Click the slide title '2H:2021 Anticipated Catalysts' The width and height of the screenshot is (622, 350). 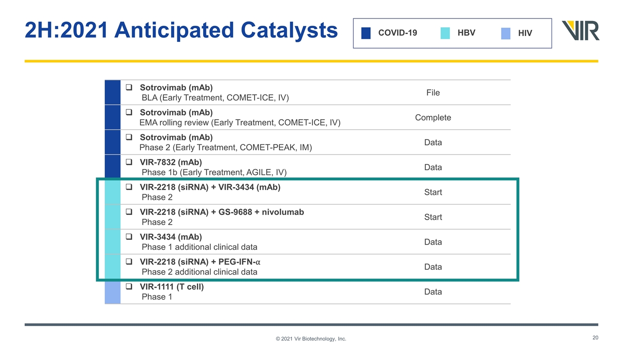pos(181,30)
